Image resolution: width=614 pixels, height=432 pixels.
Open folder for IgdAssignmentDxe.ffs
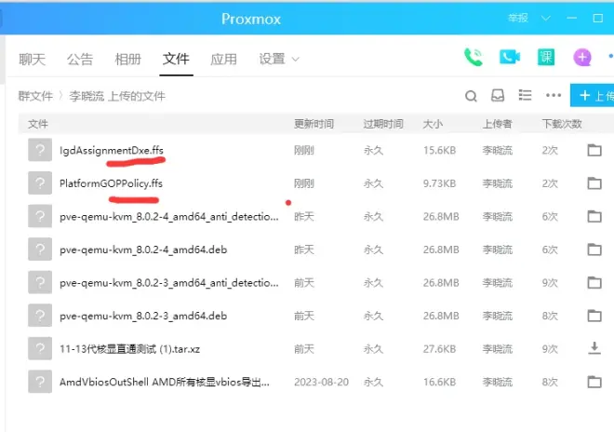tap(594, 150)
